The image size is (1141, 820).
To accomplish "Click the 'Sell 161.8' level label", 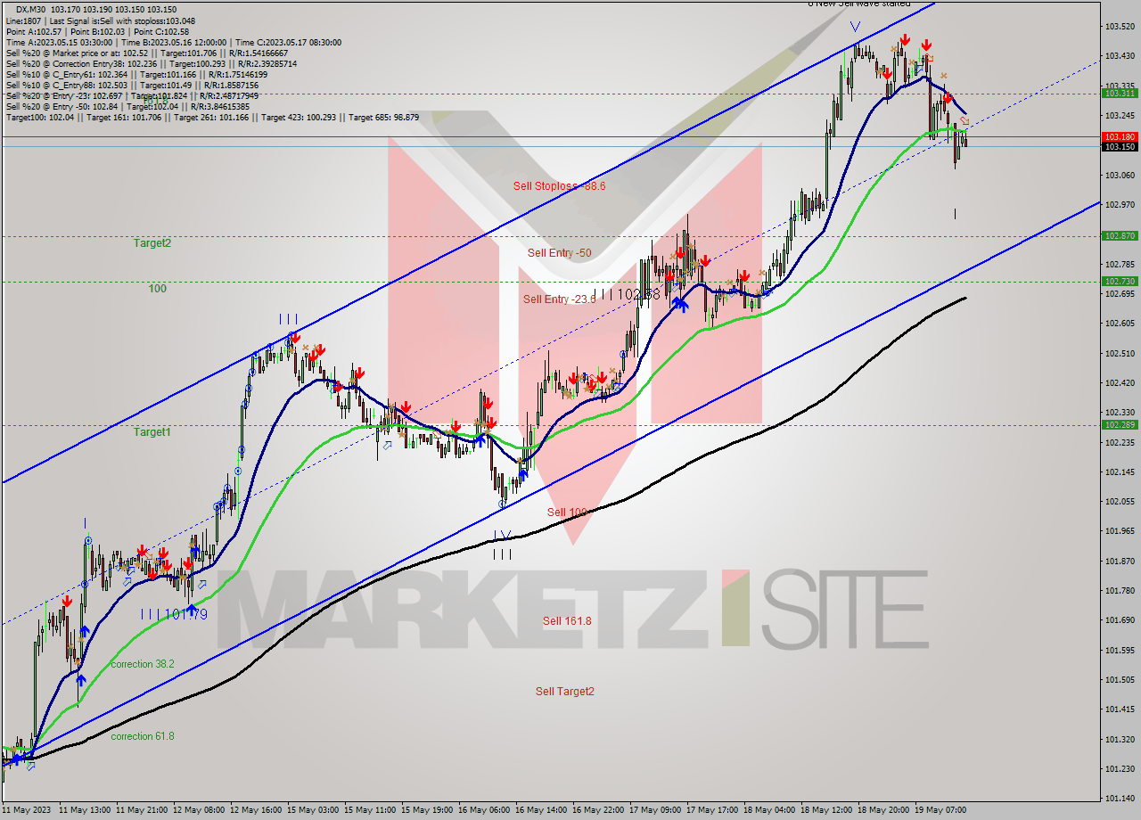I will tap(567, 621).
